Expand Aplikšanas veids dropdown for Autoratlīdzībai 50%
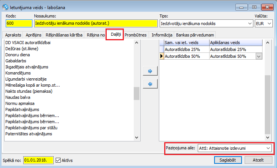277x168 pixels. 259,56
